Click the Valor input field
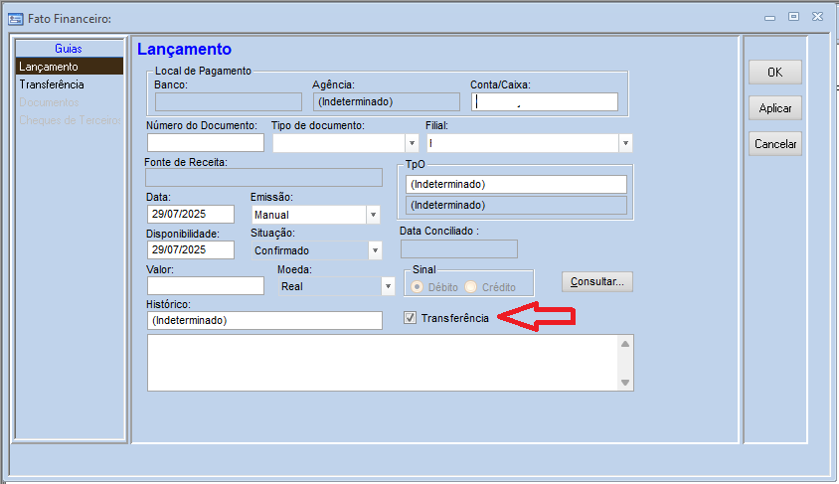 pyautogui.click(x=206, y=285)
